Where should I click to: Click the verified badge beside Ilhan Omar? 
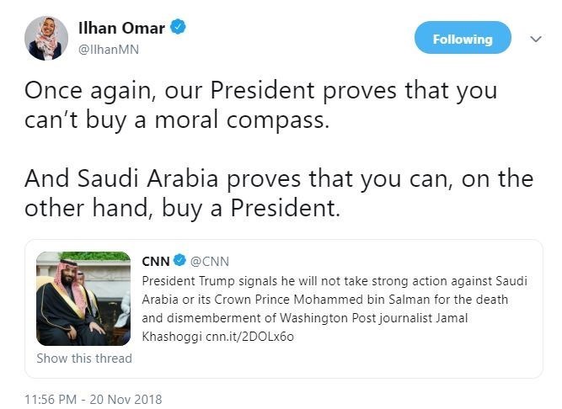click(178, 29)
